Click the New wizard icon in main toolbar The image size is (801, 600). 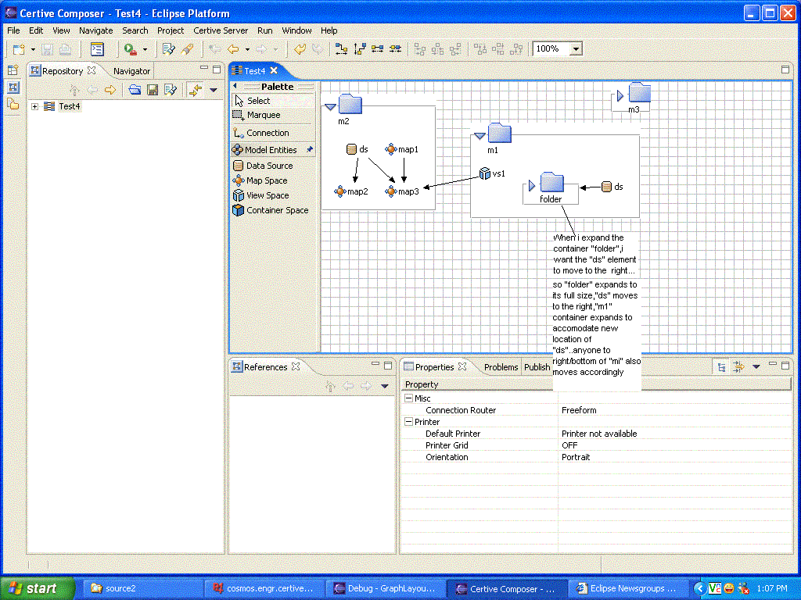click(19, 49)
